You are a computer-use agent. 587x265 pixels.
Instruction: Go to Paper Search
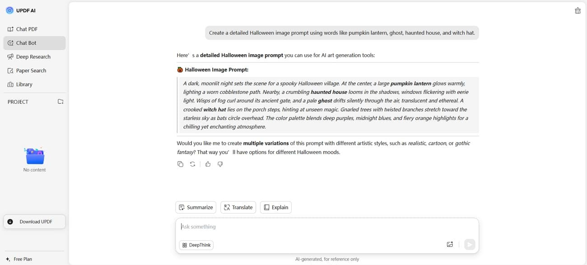(31, 71)
